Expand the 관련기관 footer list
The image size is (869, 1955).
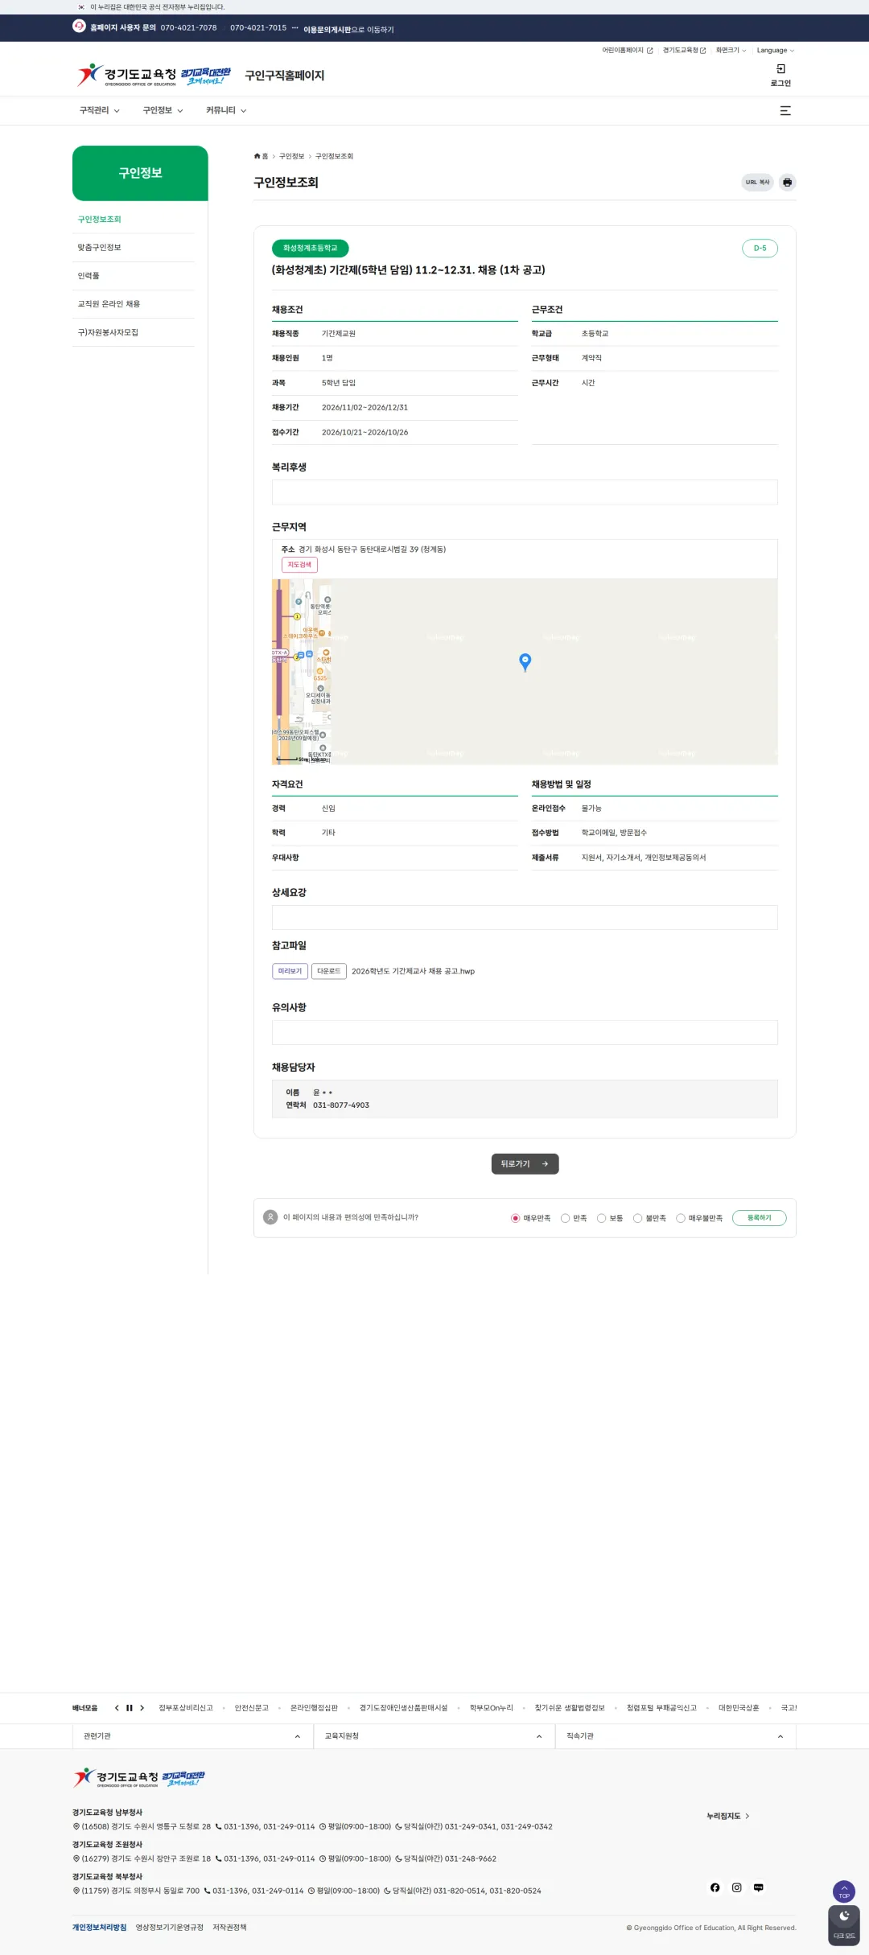tap(192, 1736)
